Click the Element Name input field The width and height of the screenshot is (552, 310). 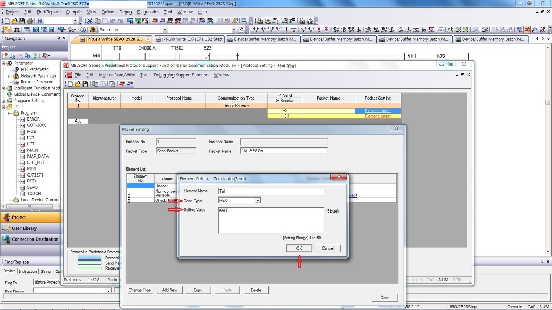(271, 191)
